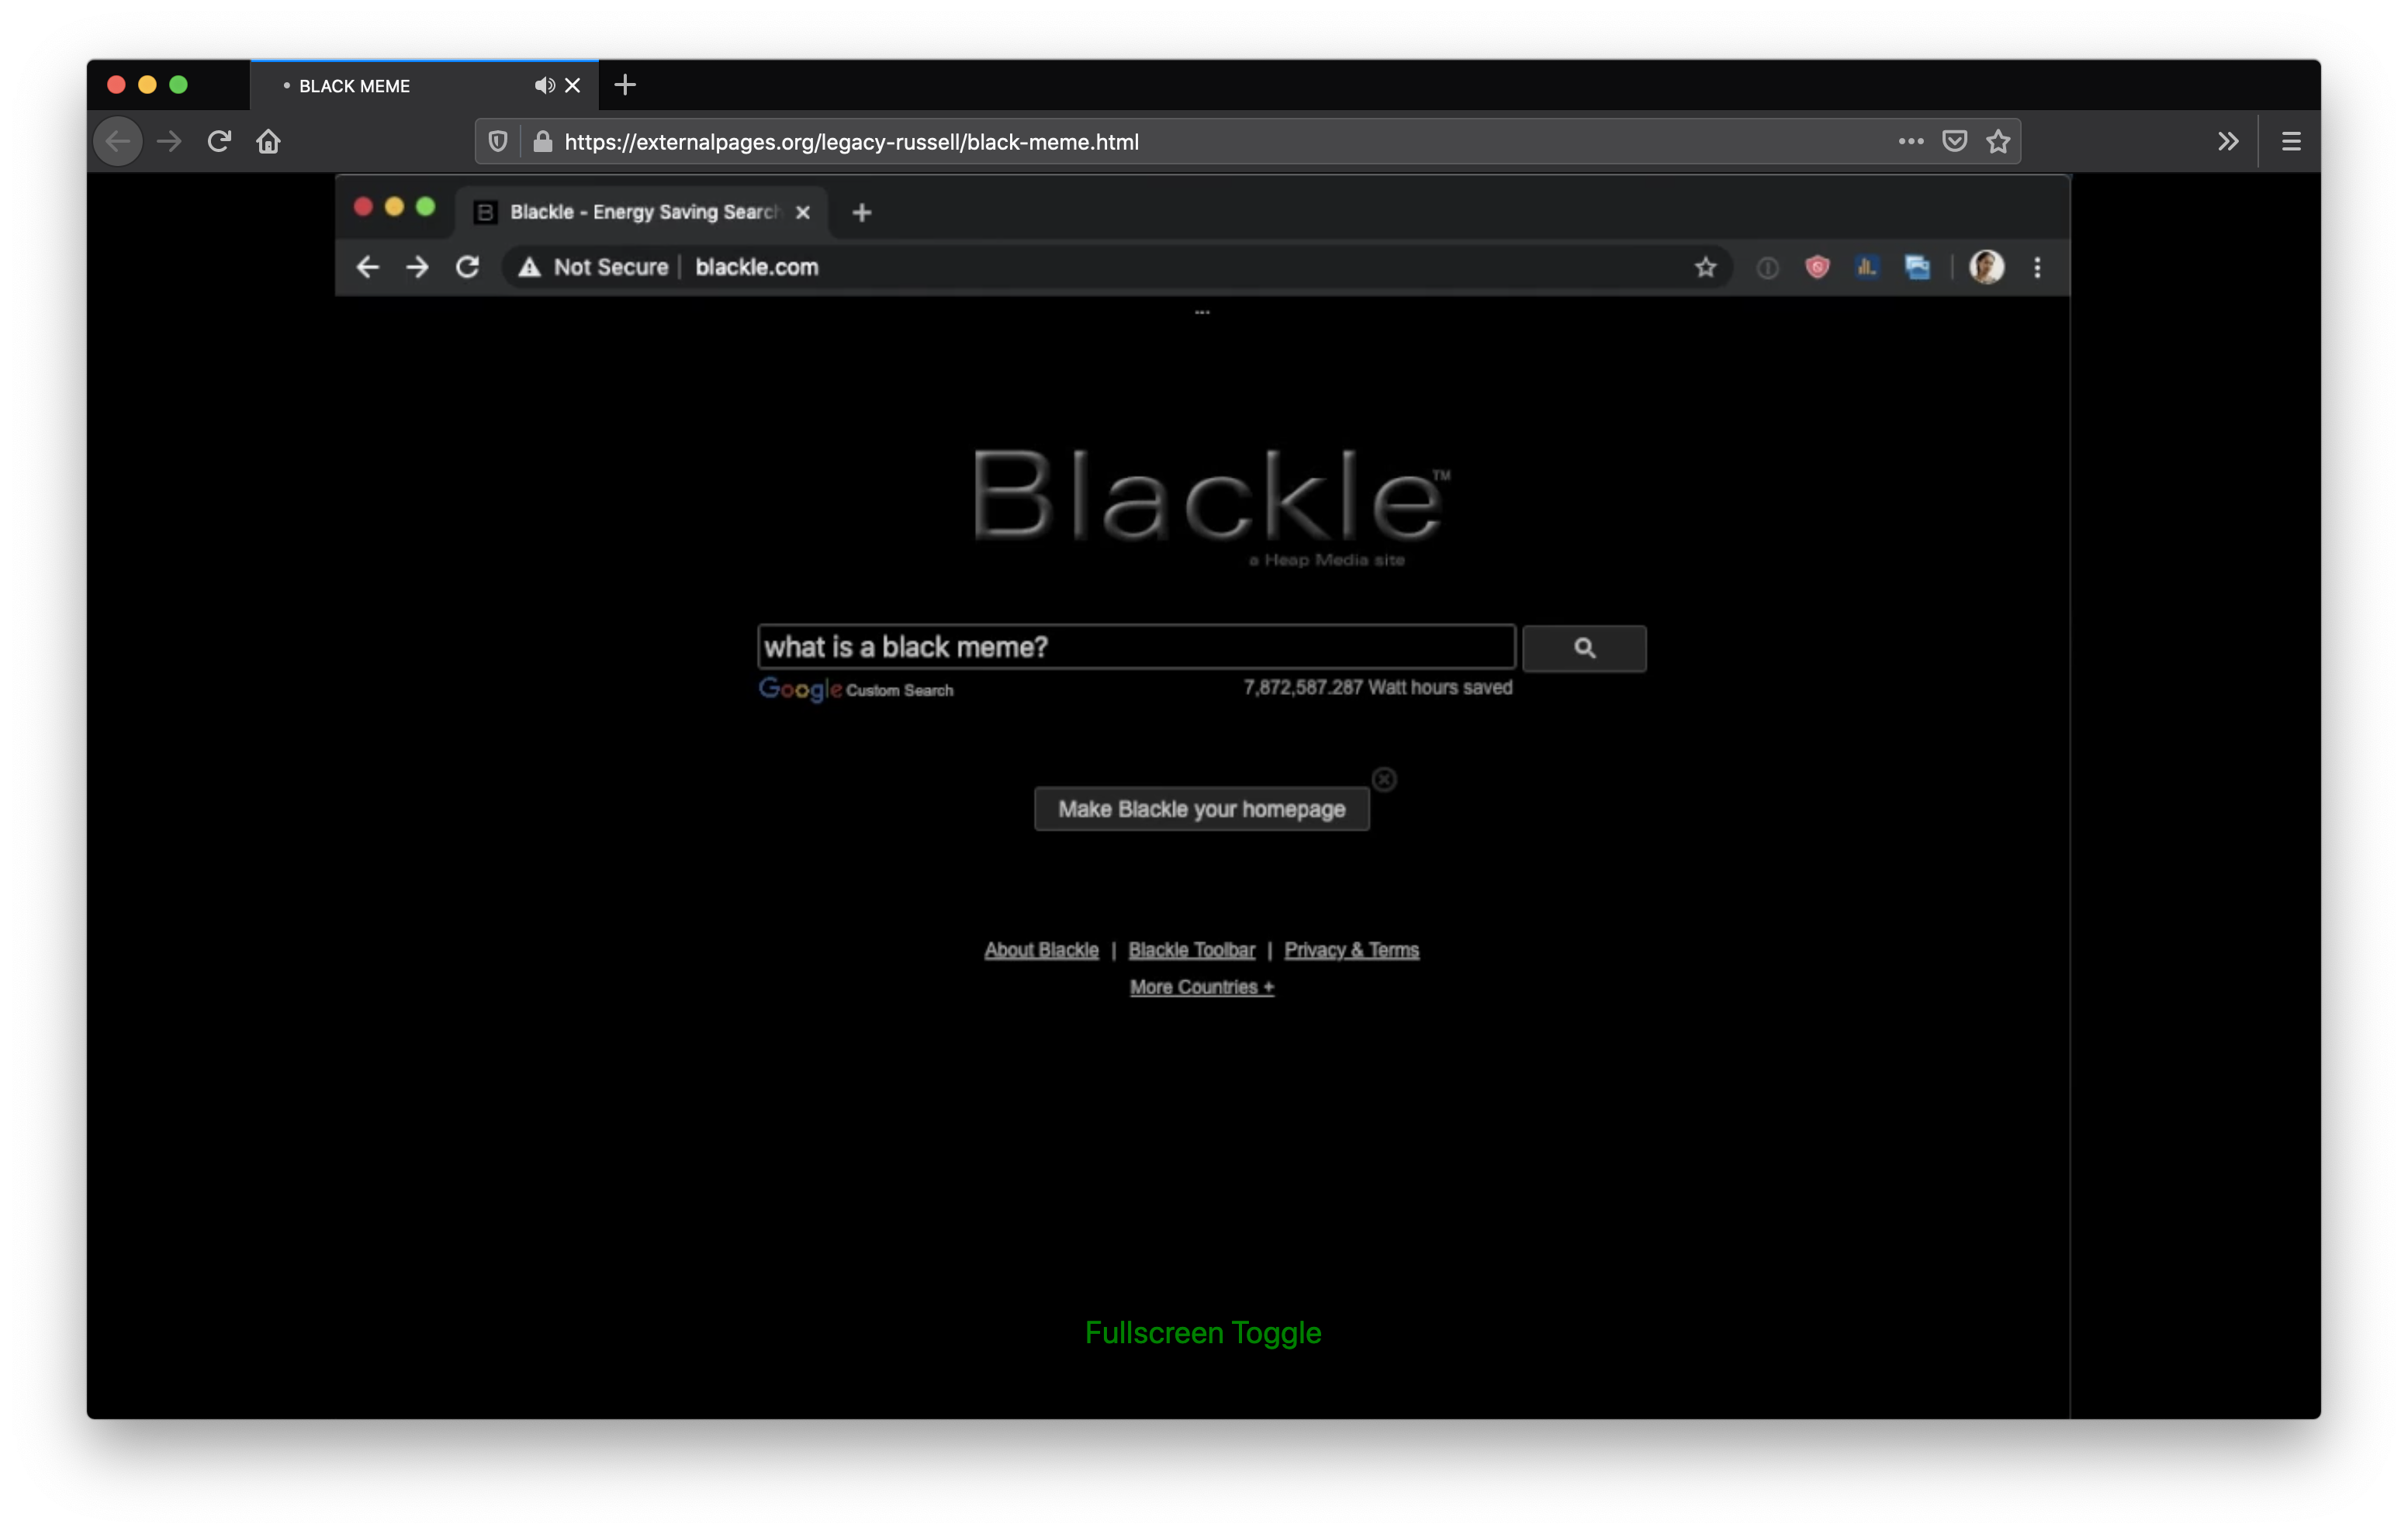The height and width of the screenshot is (1534, 2408).
Task: Open the Firefox hamburger menu
Action: pyautogui.click(x=2291, y=141)
